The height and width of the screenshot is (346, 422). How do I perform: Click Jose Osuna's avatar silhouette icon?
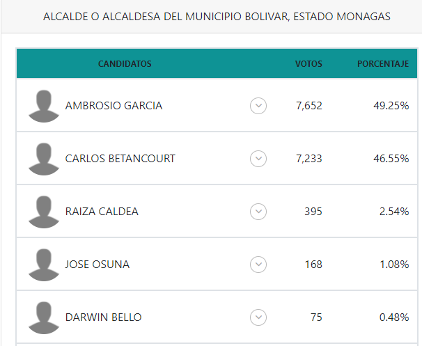[44, 265]
